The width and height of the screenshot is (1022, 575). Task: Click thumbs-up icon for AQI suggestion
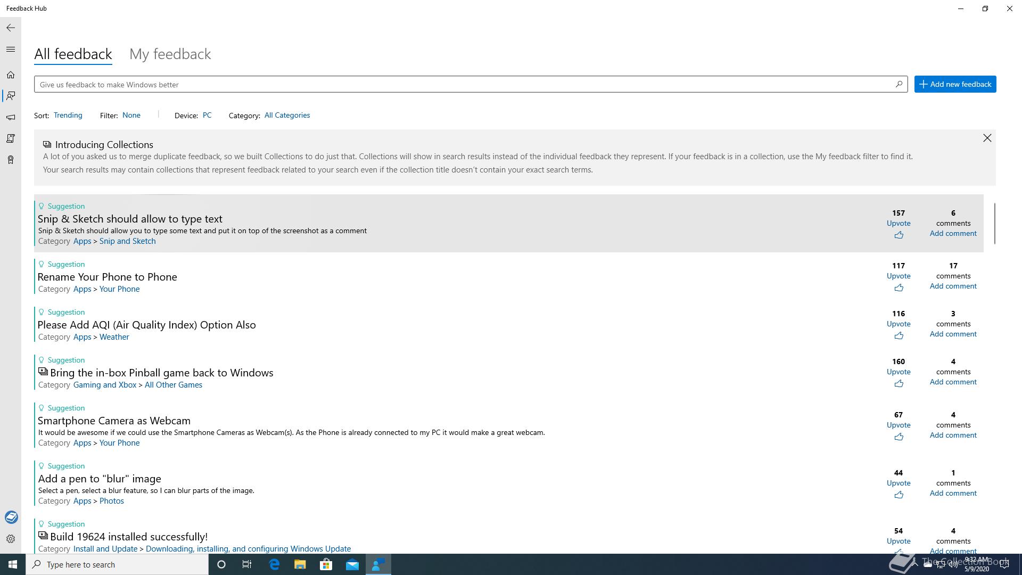pos(899,335)
